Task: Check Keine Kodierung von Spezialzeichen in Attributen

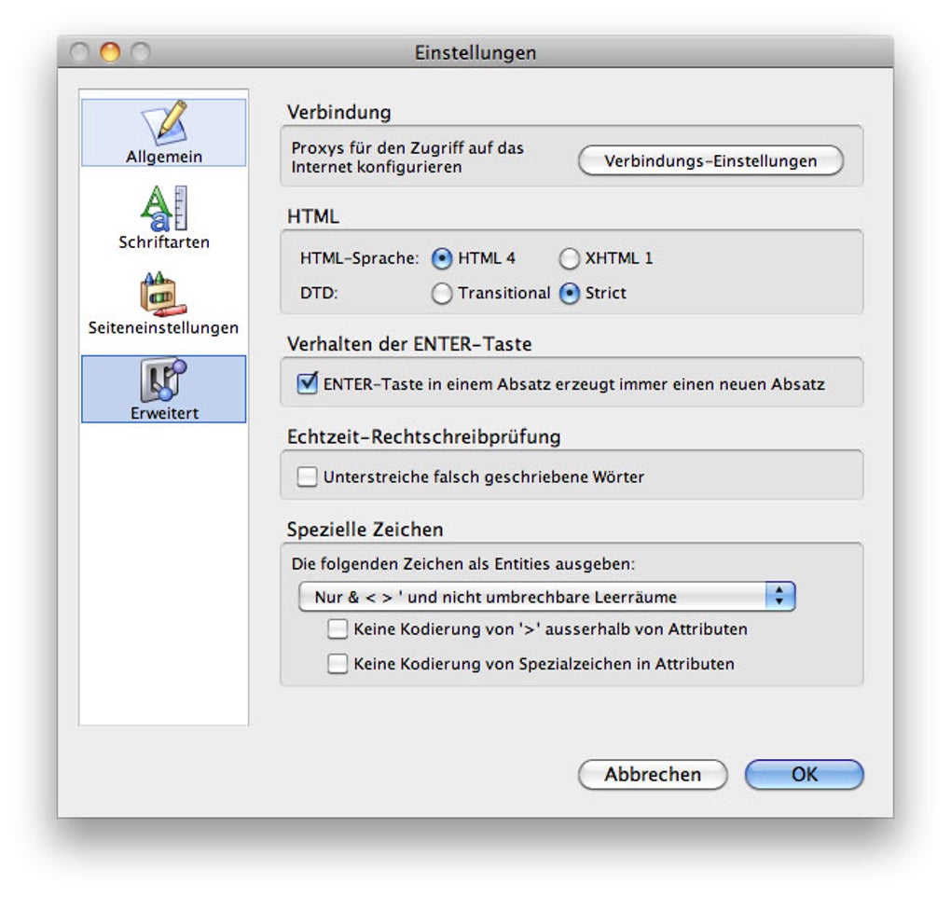Action: coord(338,664)
